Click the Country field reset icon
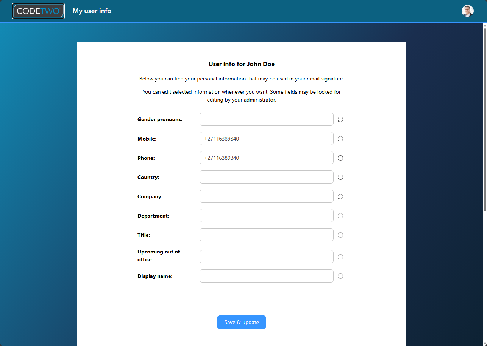This screenshot has height=346, width=487. pos(340,177)
